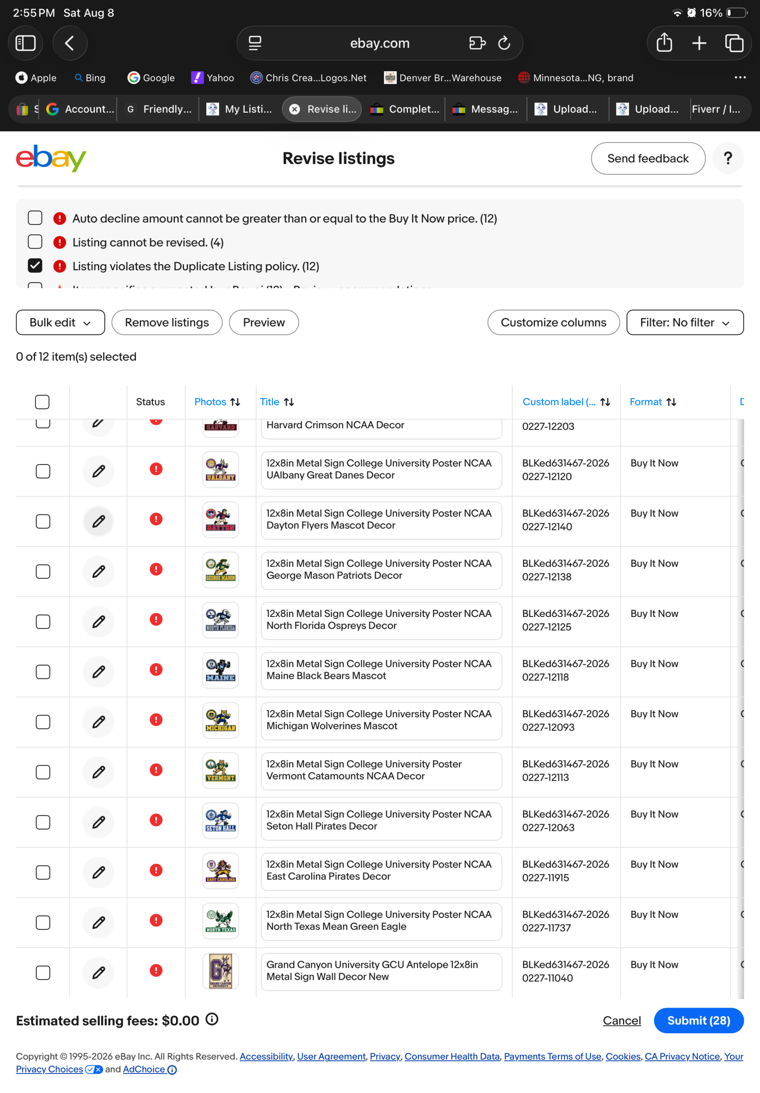Screen dimensions: 760x1093
Task: Go back with the browser back arrow
Action: [x=70, y=43]
